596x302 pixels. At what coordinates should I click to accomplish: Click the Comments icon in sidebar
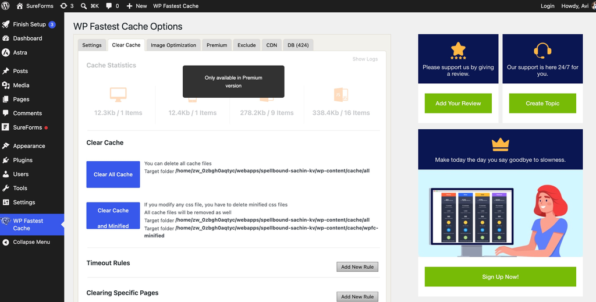coord(6,113)
